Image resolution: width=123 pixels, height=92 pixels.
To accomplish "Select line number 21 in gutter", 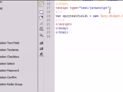I will pyautogui.click(x=48, y=24).
